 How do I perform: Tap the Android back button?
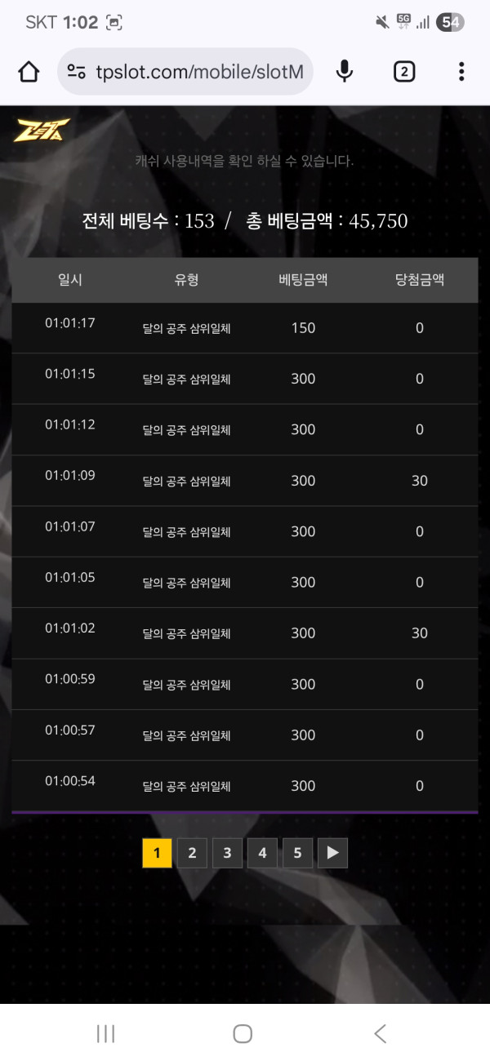pos(380,1033)
